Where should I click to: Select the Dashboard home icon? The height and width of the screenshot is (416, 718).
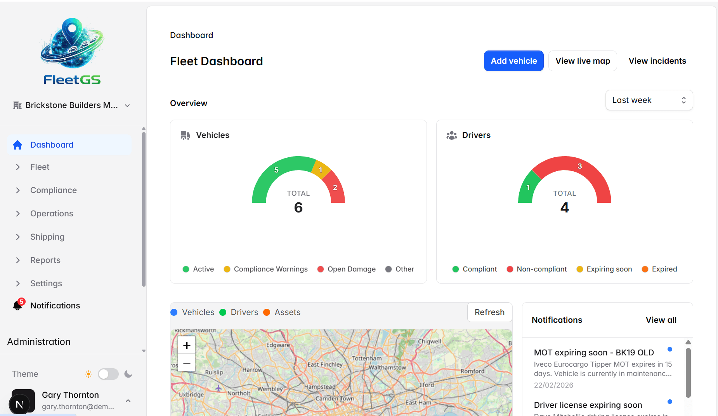17,144
